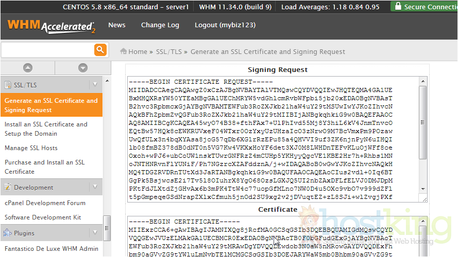Open the Change Log menu item
The height and width of the screenshot is (257, 458).
coord(160,25)
